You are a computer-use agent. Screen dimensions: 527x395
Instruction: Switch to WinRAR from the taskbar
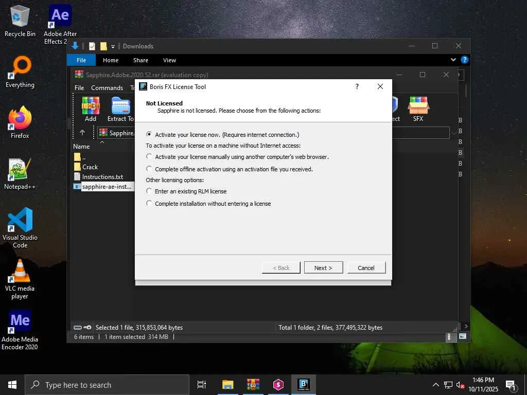(x=253, y=385)
